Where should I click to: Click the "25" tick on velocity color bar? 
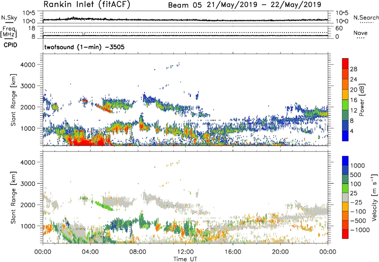point(353,193)
